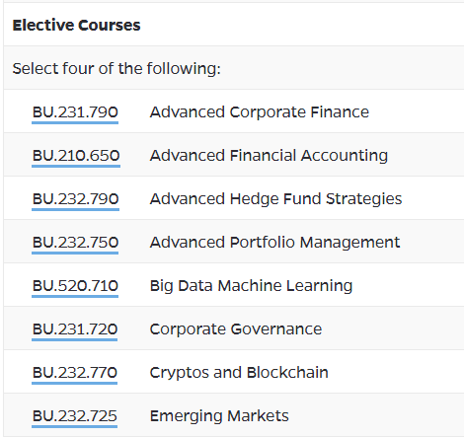Viewport: 464px width, 437px height.
Task: Click the Elective Courses heading
Action: point(76,26)
